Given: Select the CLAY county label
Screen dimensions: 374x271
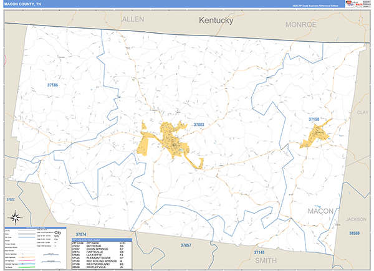Looking at the screenshot, I should click(x=363, y=112).
